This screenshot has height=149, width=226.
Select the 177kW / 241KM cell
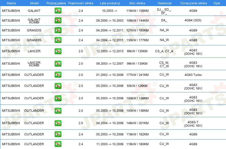pos(137,75)
